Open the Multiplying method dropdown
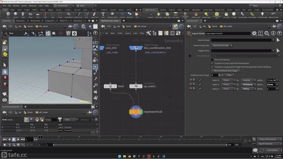This screenshot has width=283, height=159. pos(248,84)
